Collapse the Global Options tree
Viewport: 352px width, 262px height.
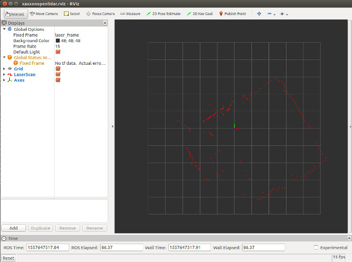[4, 29]
